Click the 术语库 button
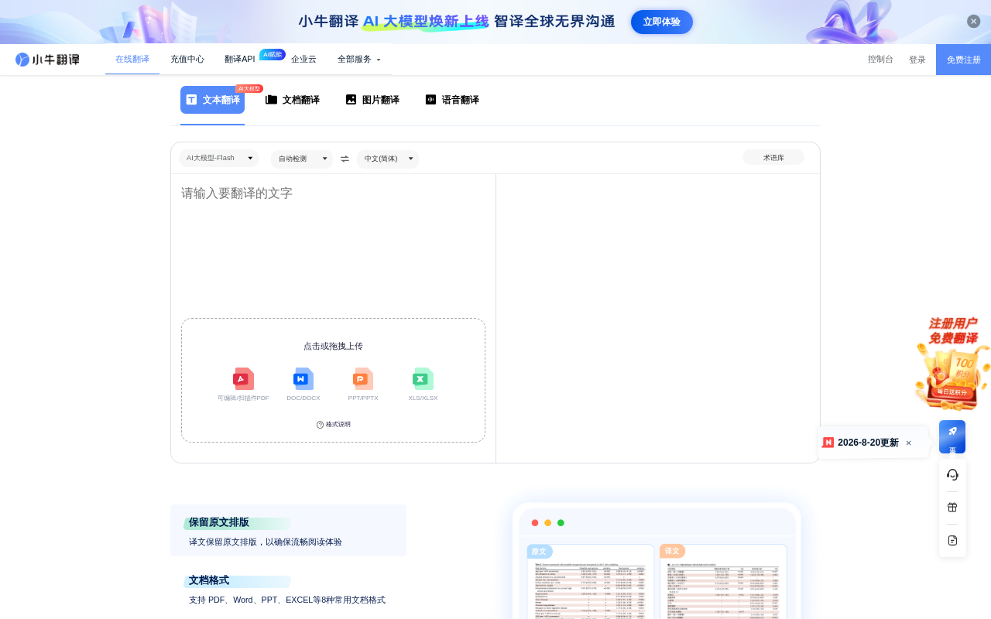 click(x=773, y=157)
